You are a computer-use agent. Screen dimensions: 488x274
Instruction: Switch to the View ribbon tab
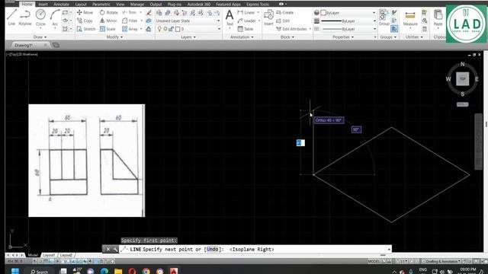(120, 5)
